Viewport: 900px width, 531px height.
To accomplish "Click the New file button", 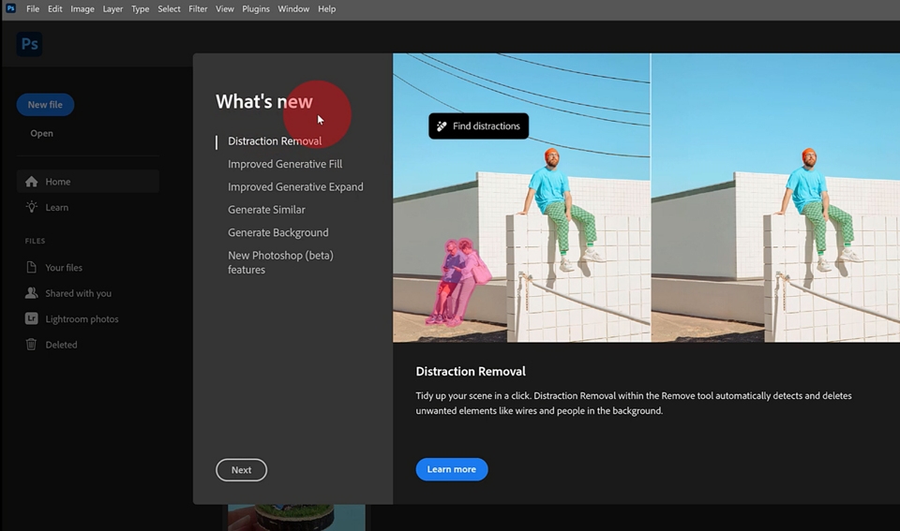I will click(x=45, y=104).
